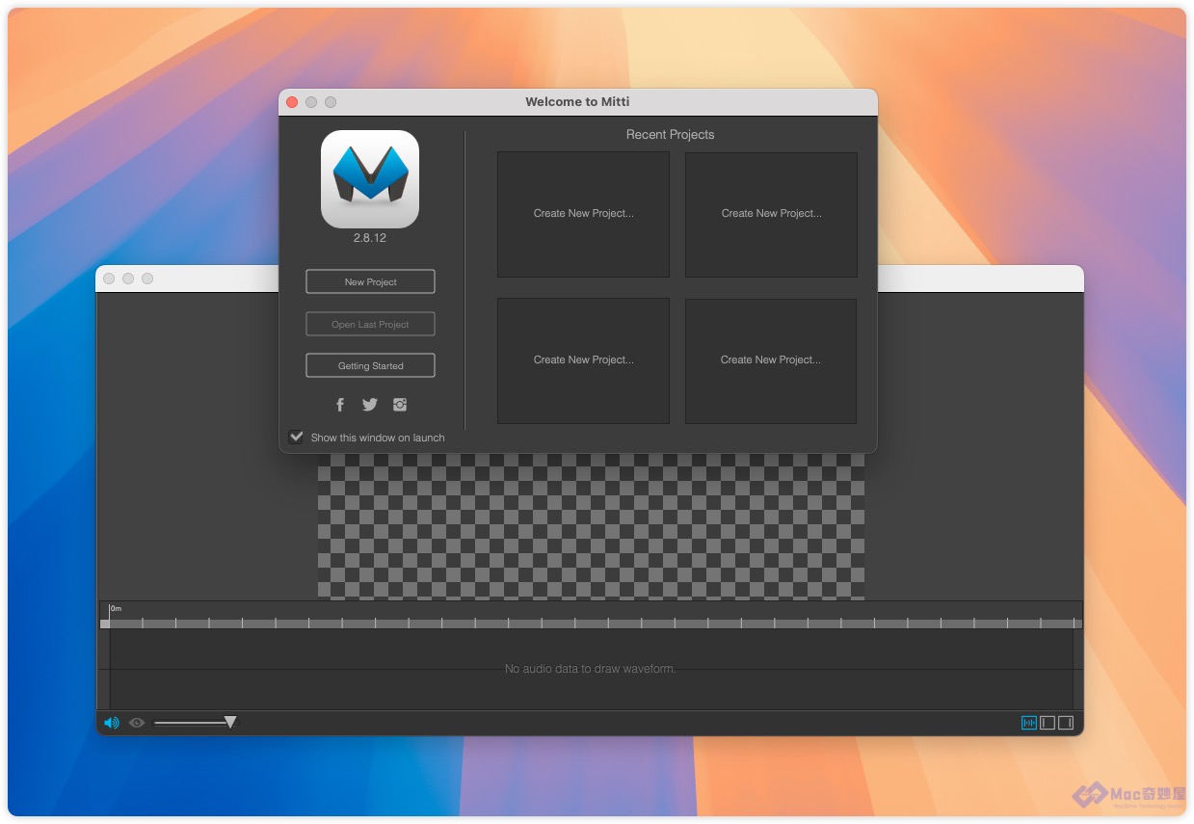This screenshot has width=1194, height=824.
Task: Select the lower-right Create New Project tile
Action: point(771,360)
